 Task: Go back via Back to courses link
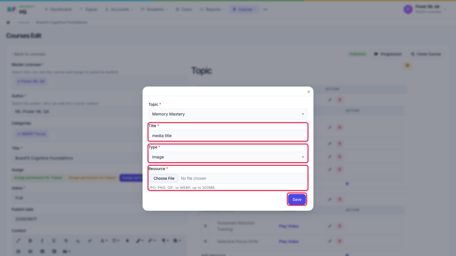28,54
